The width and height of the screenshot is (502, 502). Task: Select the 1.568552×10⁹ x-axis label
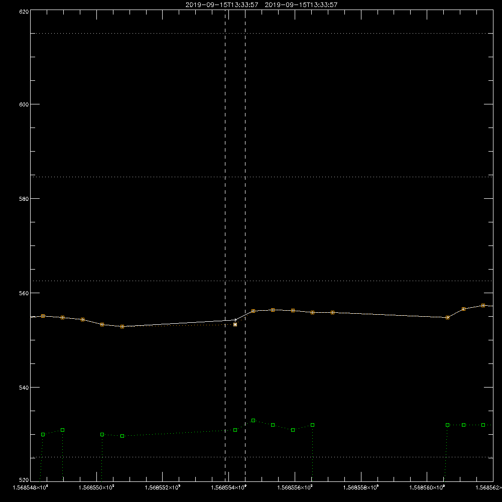[x=163, y=487]
